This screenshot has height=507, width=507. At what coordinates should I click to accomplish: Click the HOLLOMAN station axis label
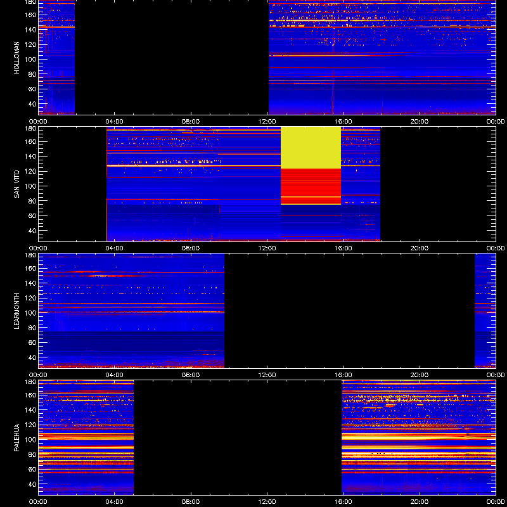pos(16,58)
